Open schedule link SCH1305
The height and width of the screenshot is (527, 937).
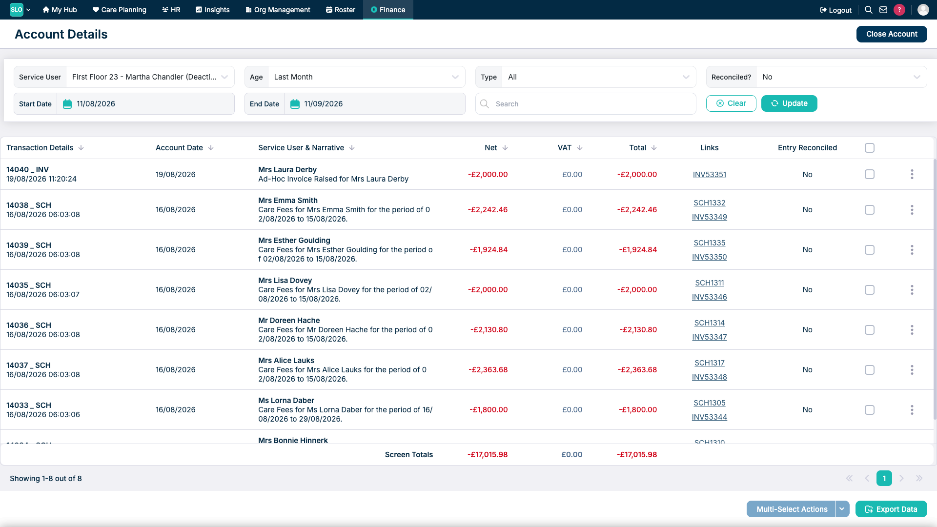709,403
